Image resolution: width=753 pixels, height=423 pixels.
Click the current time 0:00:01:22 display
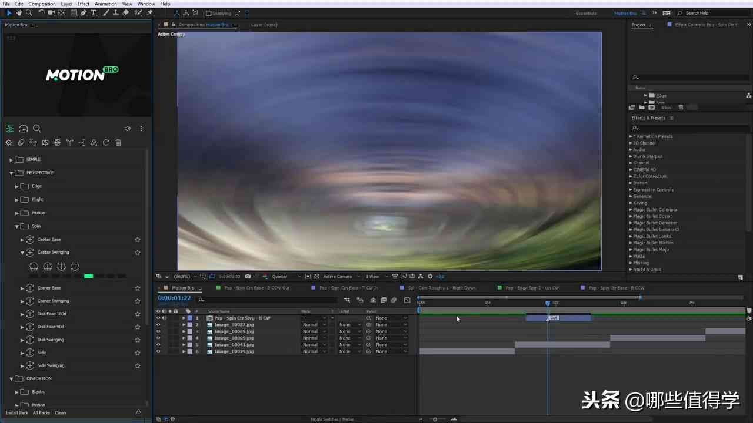[x=174, y=298]
